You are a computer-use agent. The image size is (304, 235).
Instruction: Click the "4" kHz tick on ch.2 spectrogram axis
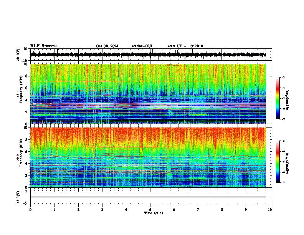(x=27, y=164)
